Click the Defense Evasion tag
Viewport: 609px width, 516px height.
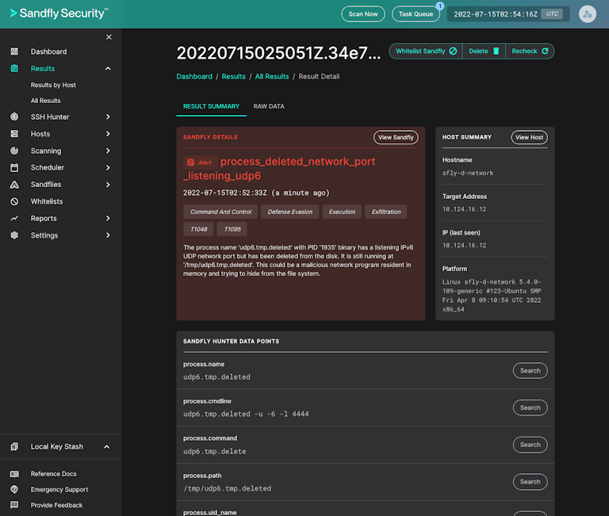click(289, 212)
